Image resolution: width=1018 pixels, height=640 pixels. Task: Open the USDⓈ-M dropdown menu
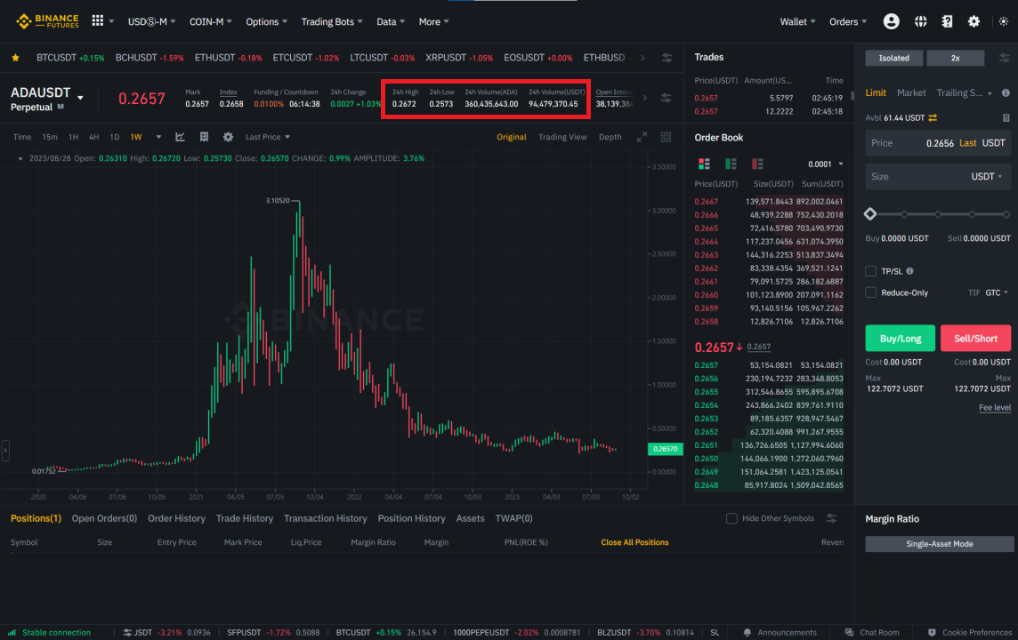(x=151, y=21)
